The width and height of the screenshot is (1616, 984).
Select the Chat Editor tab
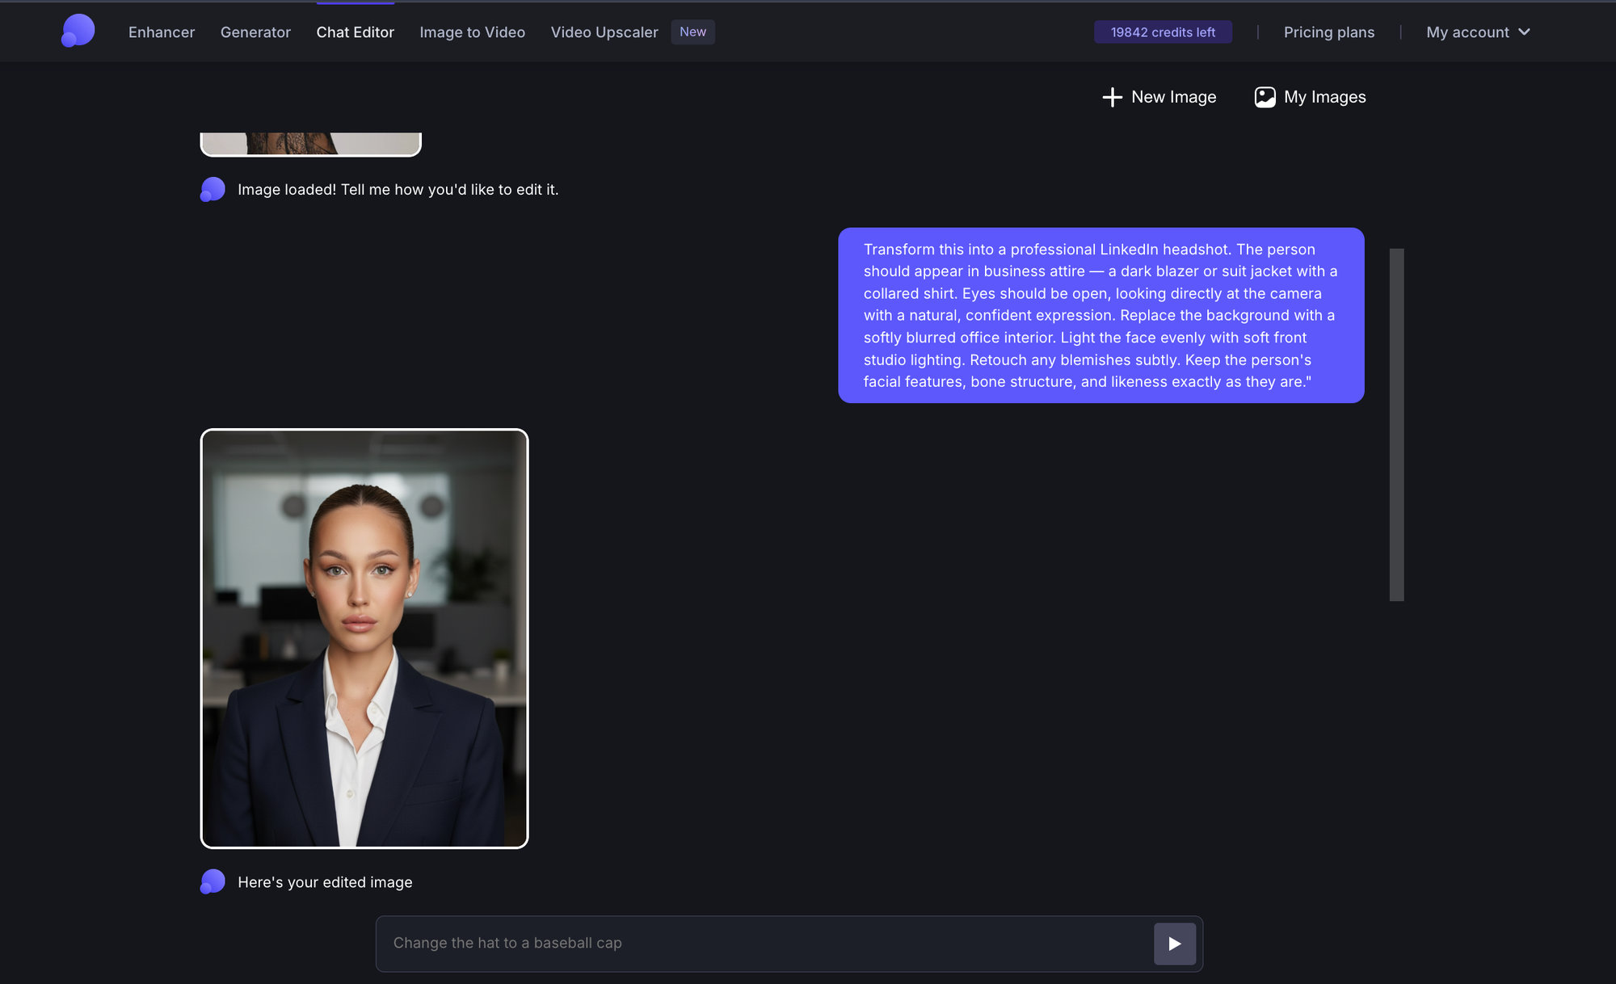coord(355,32)
